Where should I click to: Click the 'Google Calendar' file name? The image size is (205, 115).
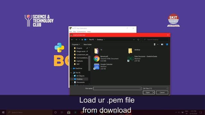point(106,64)
